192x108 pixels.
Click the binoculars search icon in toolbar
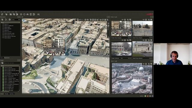pyautogui.click(x=27, y=14)
